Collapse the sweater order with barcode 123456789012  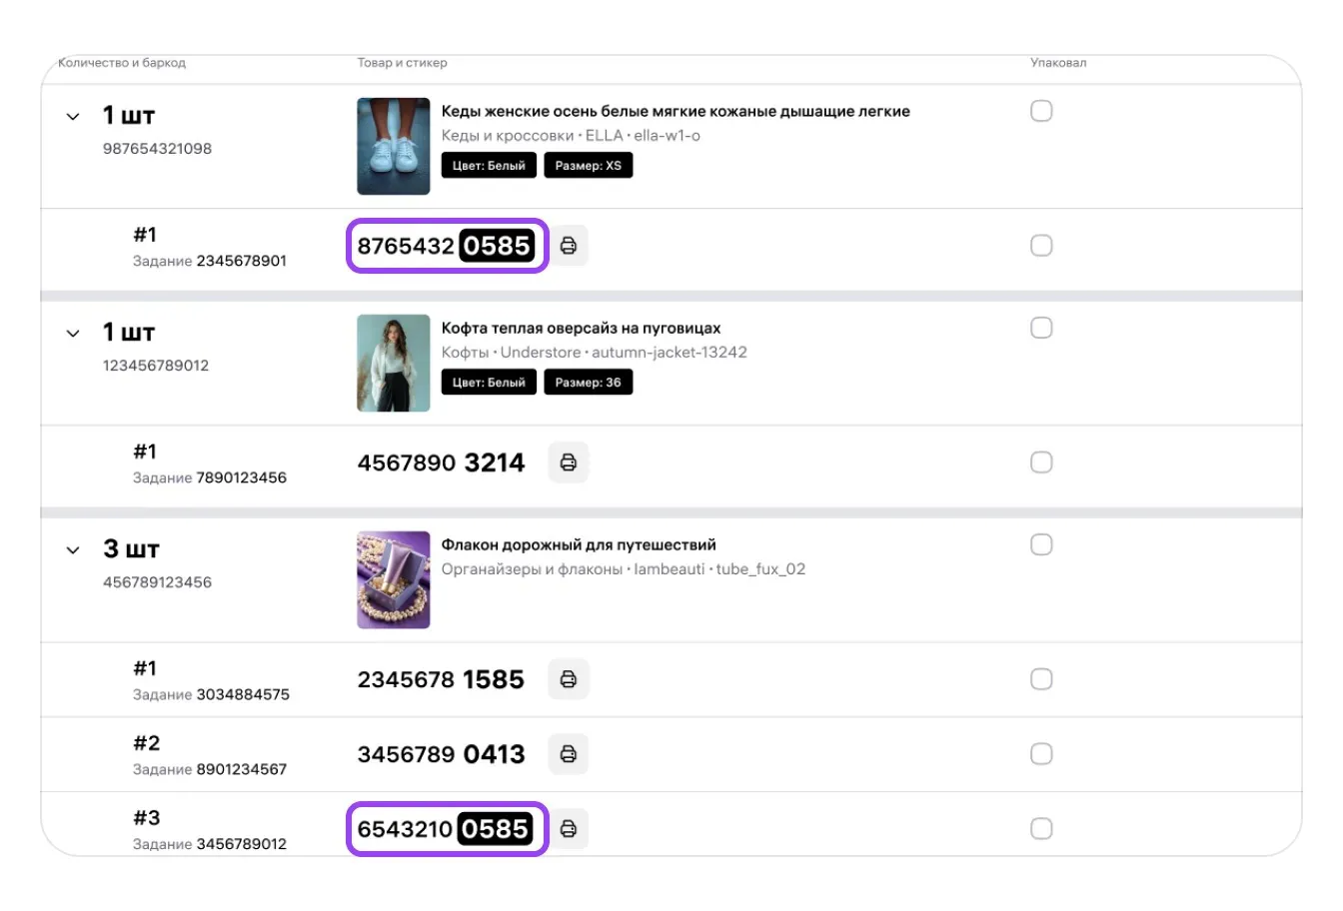click(x=73, y=334)
